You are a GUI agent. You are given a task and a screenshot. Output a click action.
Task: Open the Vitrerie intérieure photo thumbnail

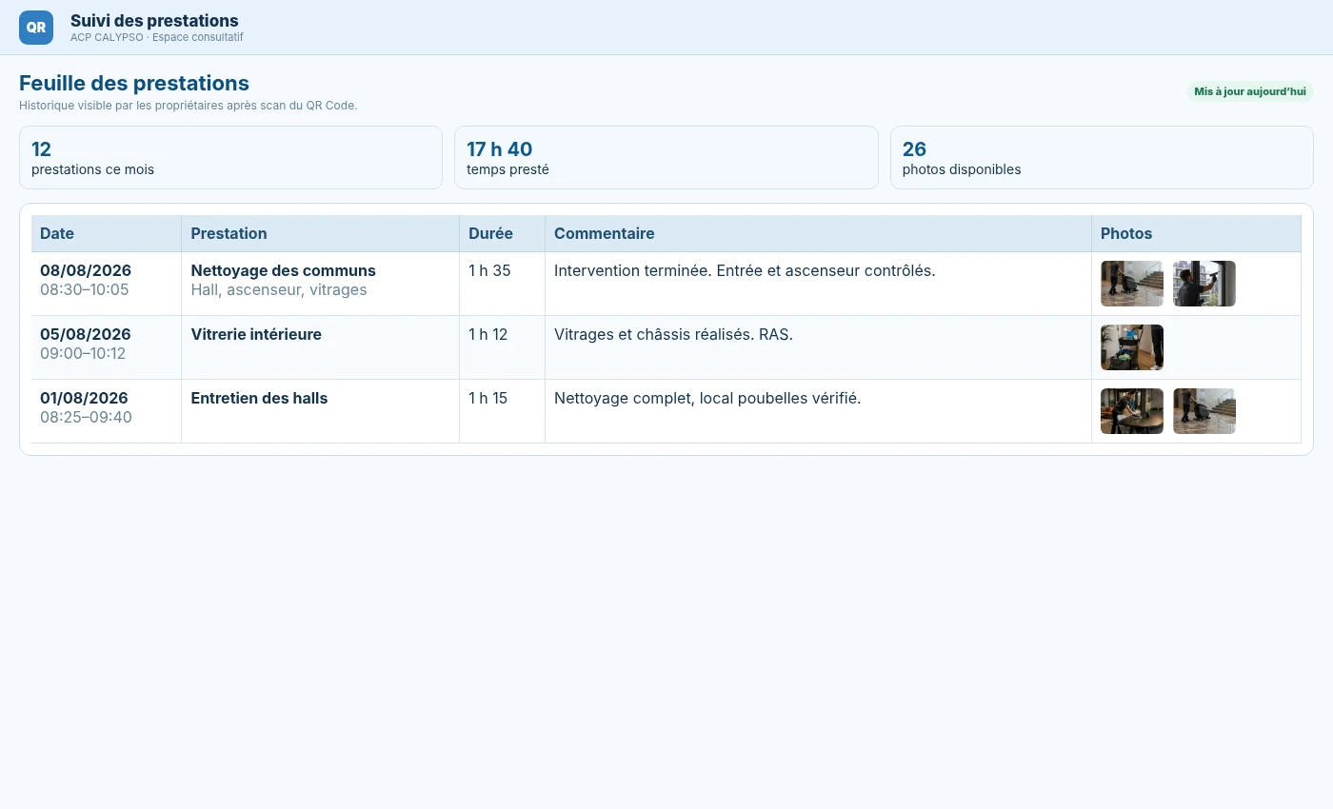(1132, 347)
